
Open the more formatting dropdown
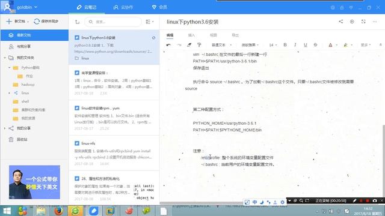click(x=366, y=45)
